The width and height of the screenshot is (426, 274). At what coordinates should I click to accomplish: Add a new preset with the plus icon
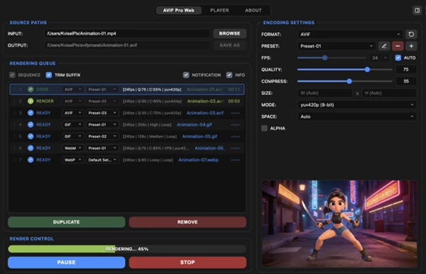(x=411, y=46)
